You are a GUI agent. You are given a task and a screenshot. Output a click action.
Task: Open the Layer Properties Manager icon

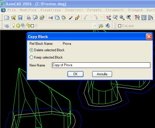pyautogui.click(x=7, y=26)
